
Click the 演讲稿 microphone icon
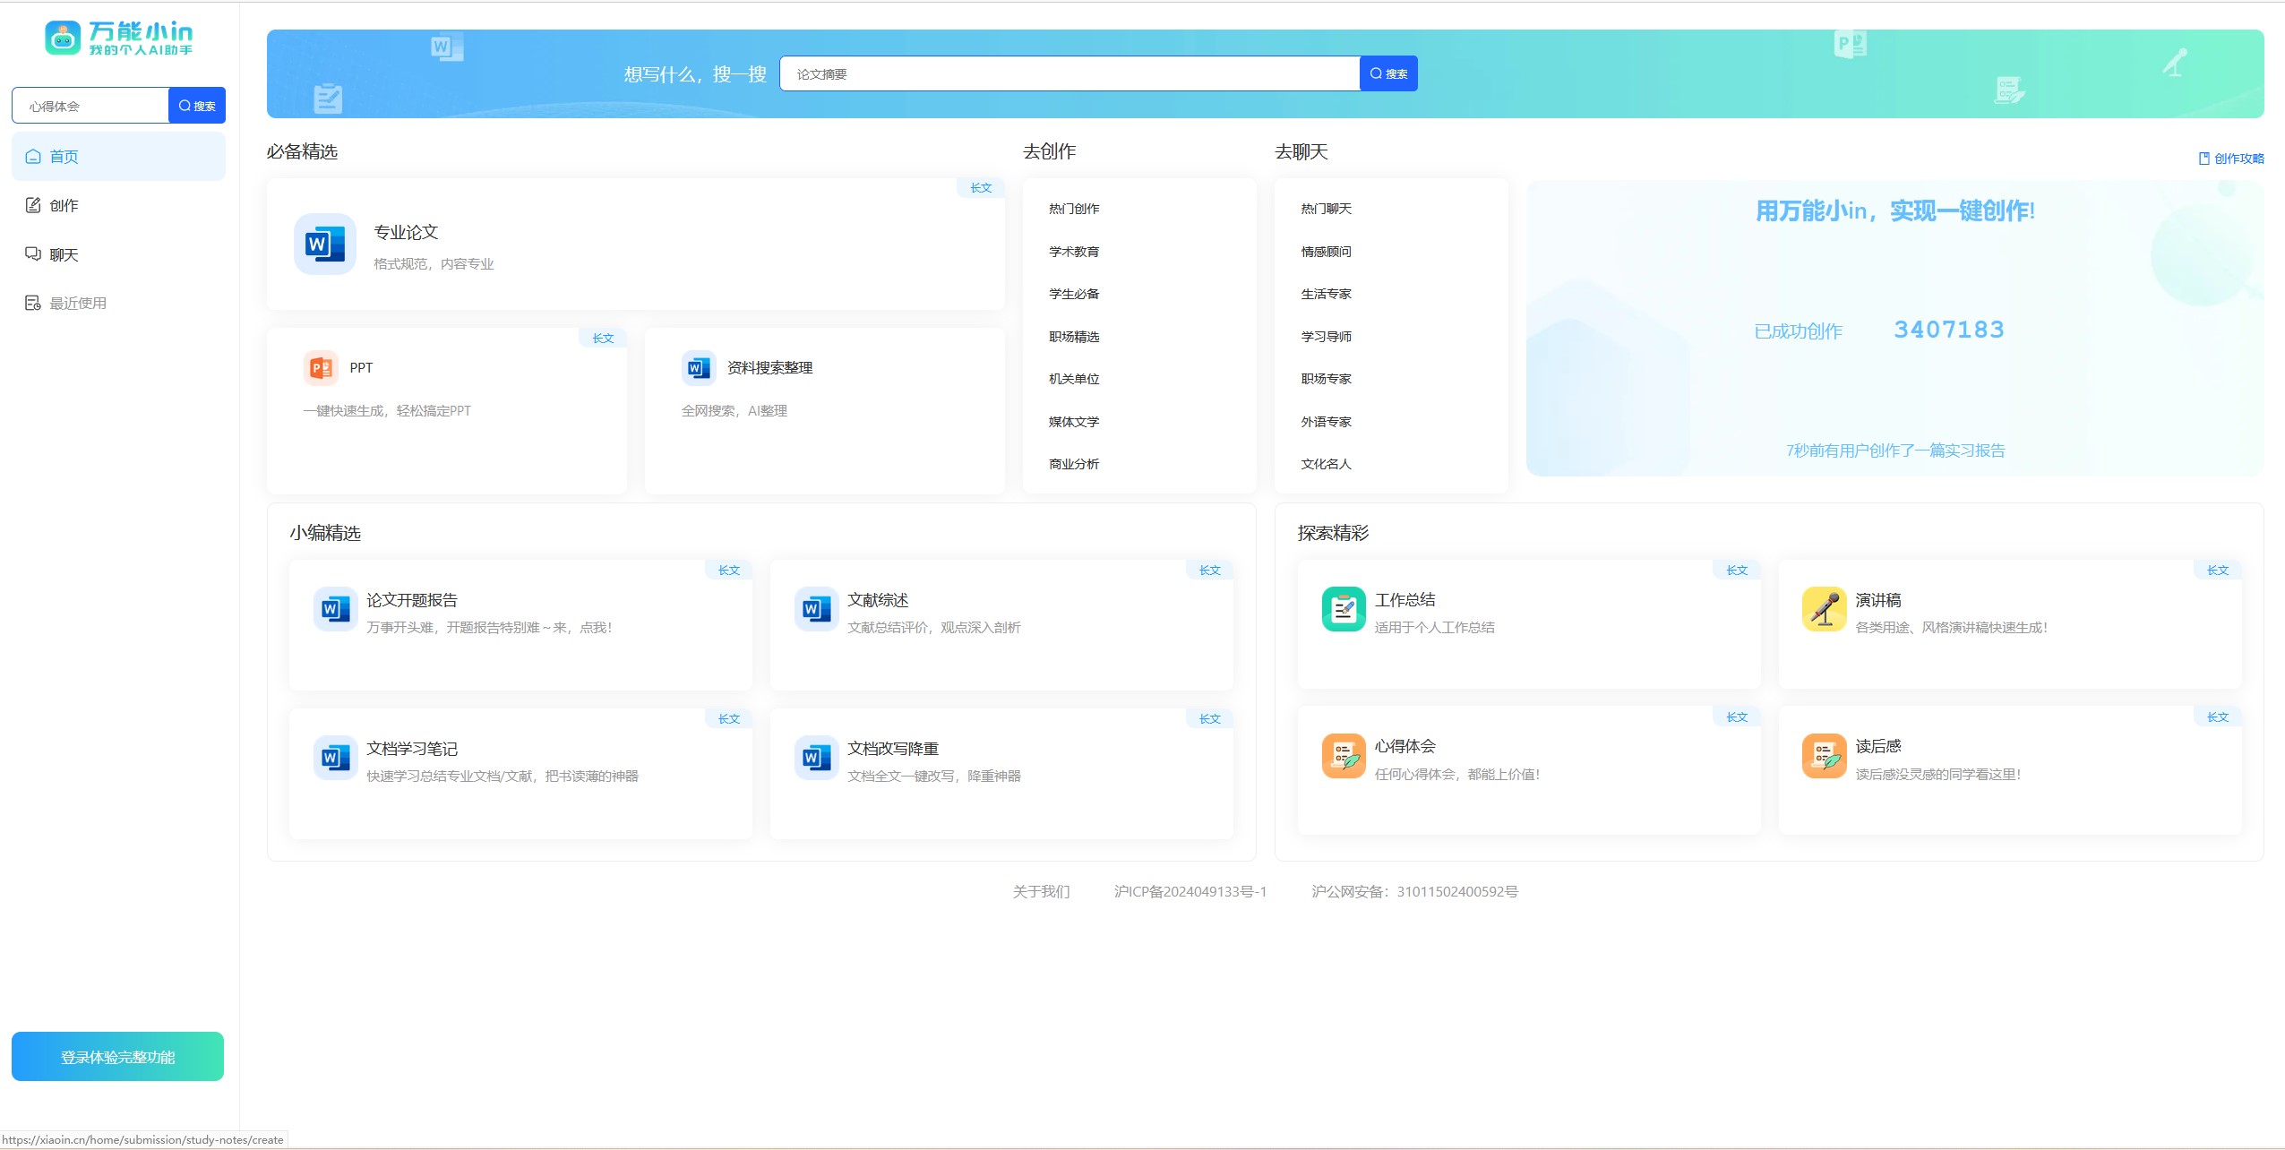coord(1824,609)
